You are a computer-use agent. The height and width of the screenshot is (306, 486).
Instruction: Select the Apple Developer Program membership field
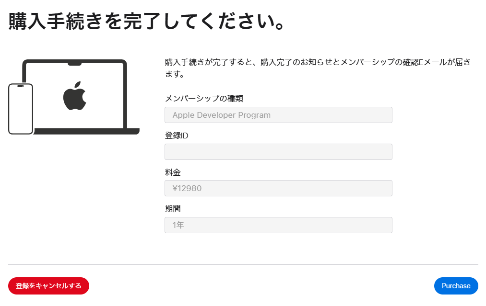pos(278,115)
